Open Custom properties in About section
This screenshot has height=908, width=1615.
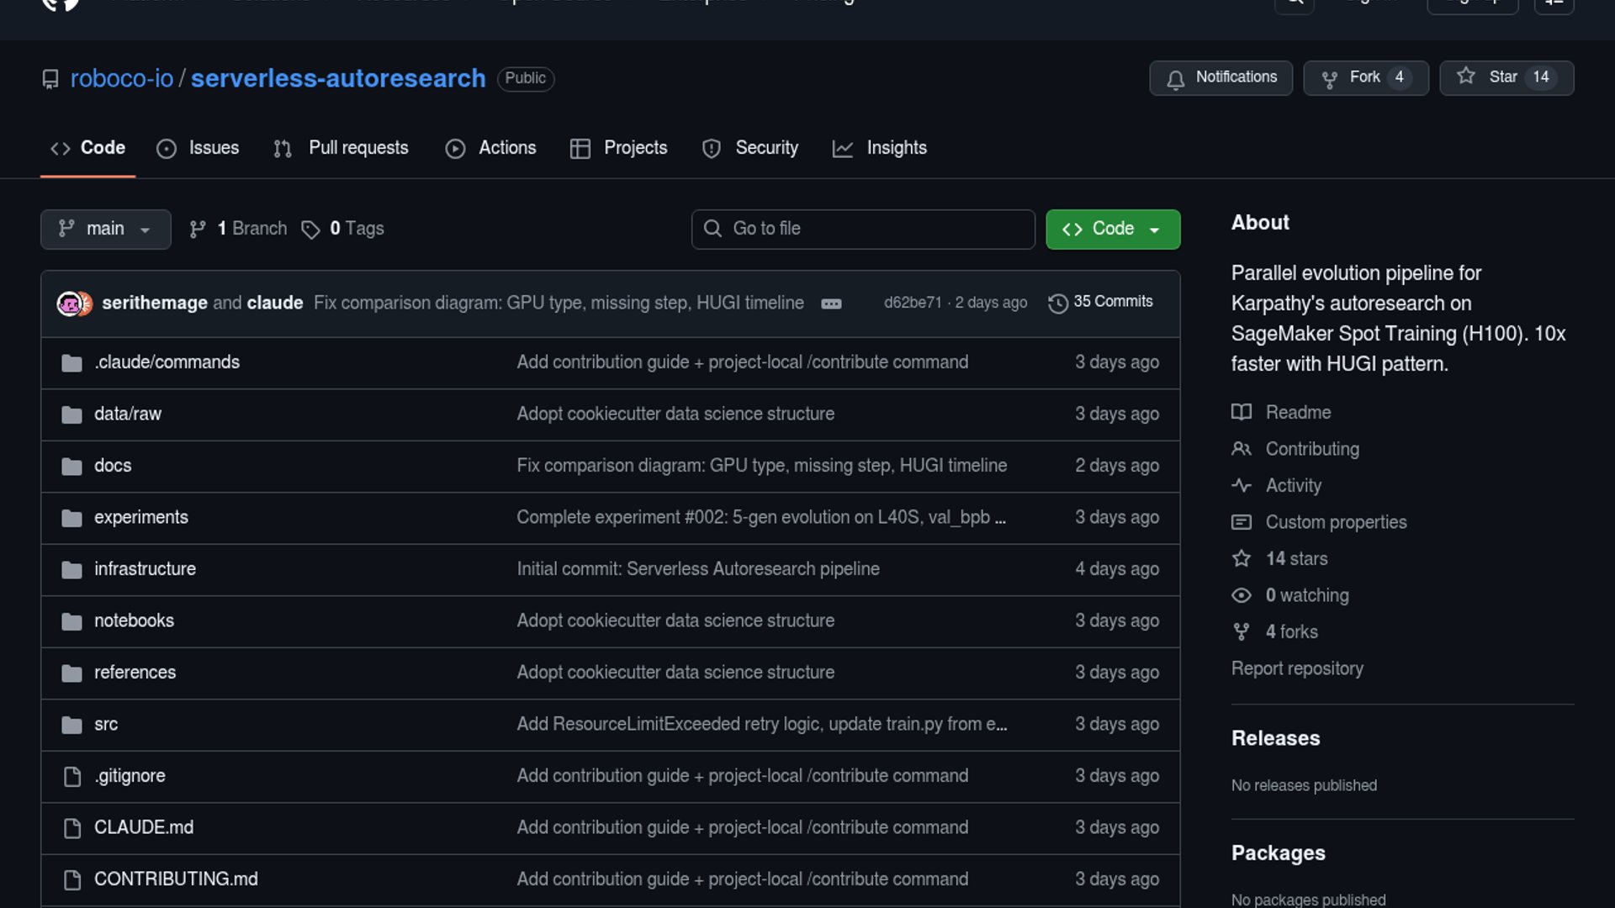click(x=1336, y=522)
